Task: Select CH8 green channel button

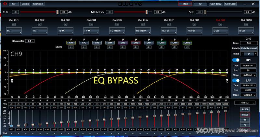Action: (162, 43)
